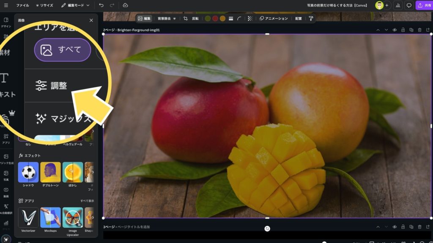This screenshot has width=433, height=243.
Task: Open the analytics bar chart icon
Action: (397, 5)
